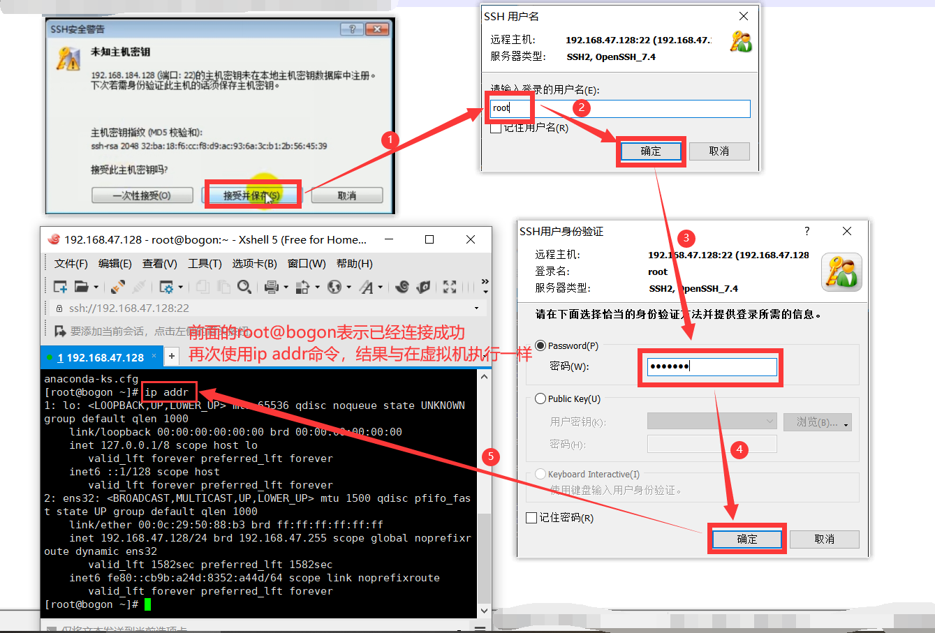Viewport: 935px width, 633px height.
Task: Click the New Session icon in Xshell toolbar
Action: (60, 287)
